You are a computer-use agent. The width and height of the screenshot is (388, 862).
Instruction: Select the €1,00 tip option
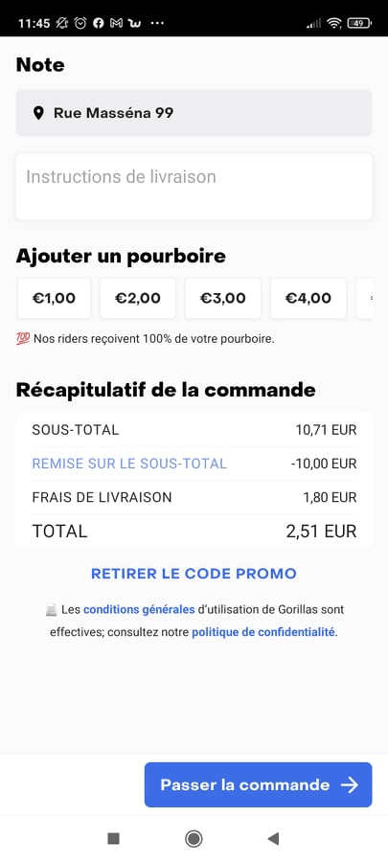(x=54, y=299)
